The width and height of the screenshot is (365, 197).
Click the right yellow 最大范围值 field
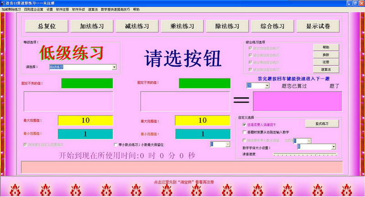pos(203,120)
